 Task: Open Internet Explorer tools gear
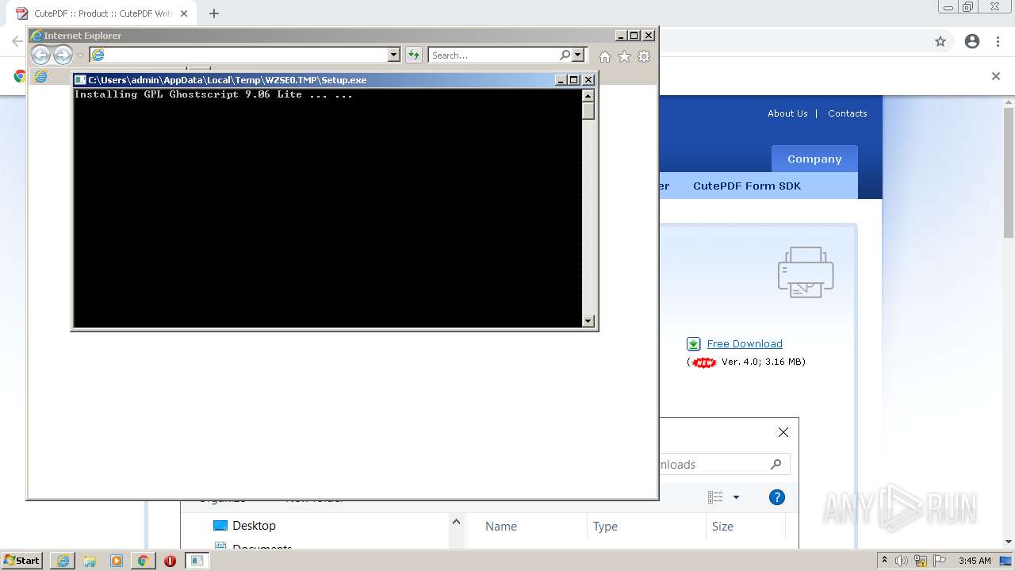click(x=644, y=56)
